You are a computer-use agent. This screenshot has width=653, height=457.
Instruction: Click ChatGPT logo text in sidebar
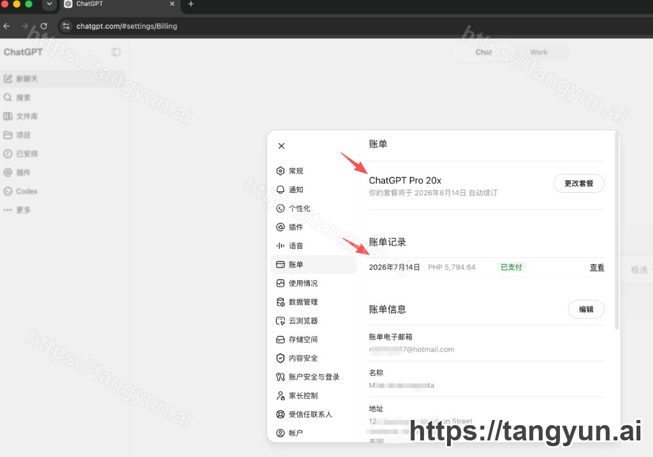click(24, 52)
